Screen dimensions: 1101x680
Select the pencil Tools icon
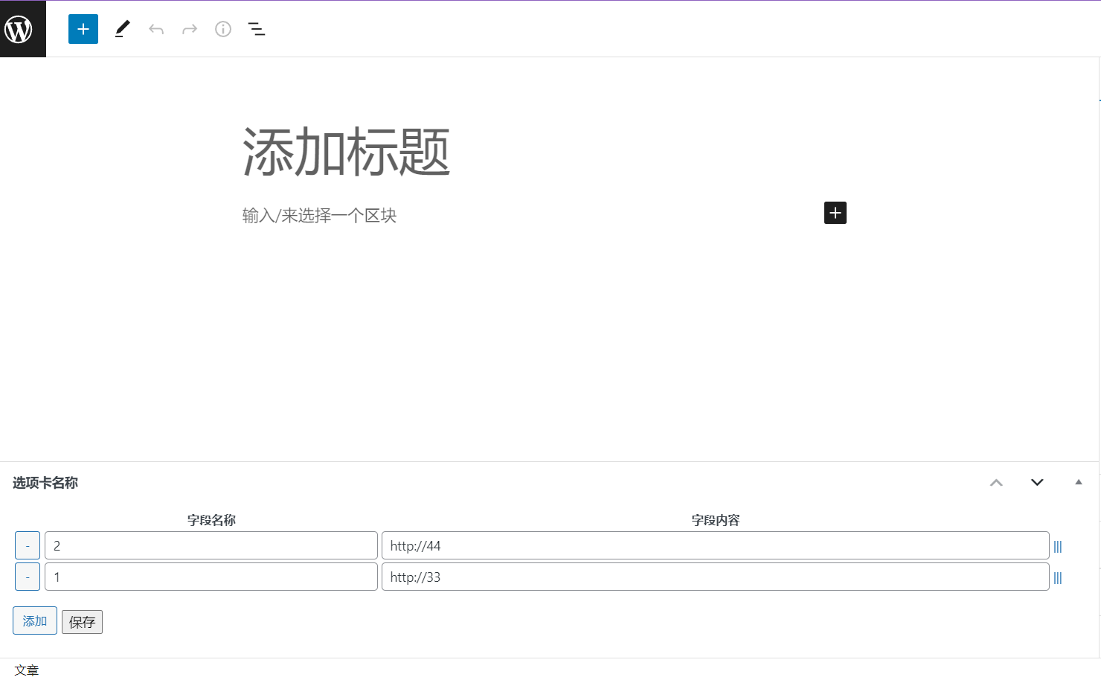tap(123, 29)
